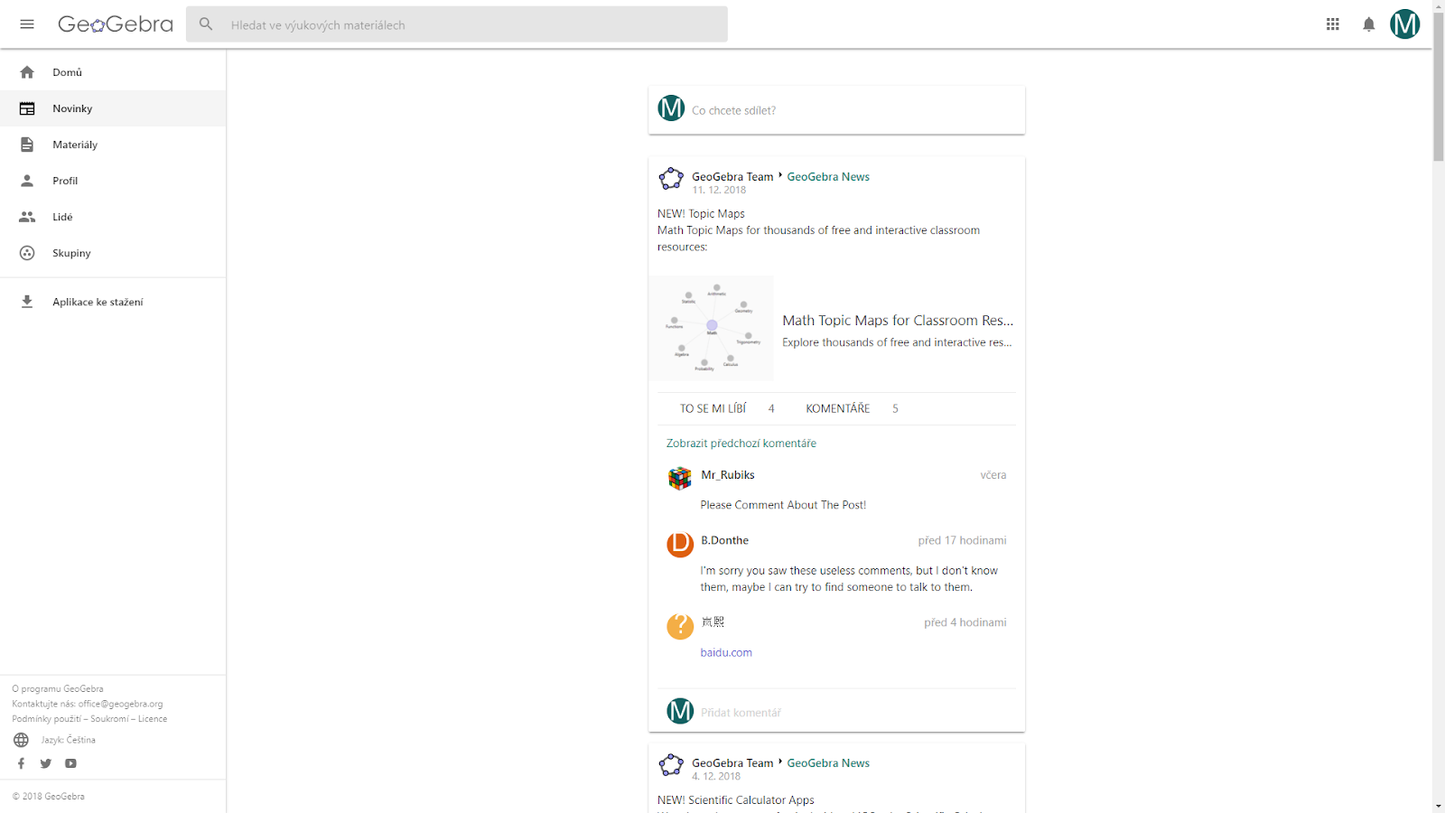Open the baidu.com link
1445x813 pixels.
pyautogui.click(x=726, y=652)
